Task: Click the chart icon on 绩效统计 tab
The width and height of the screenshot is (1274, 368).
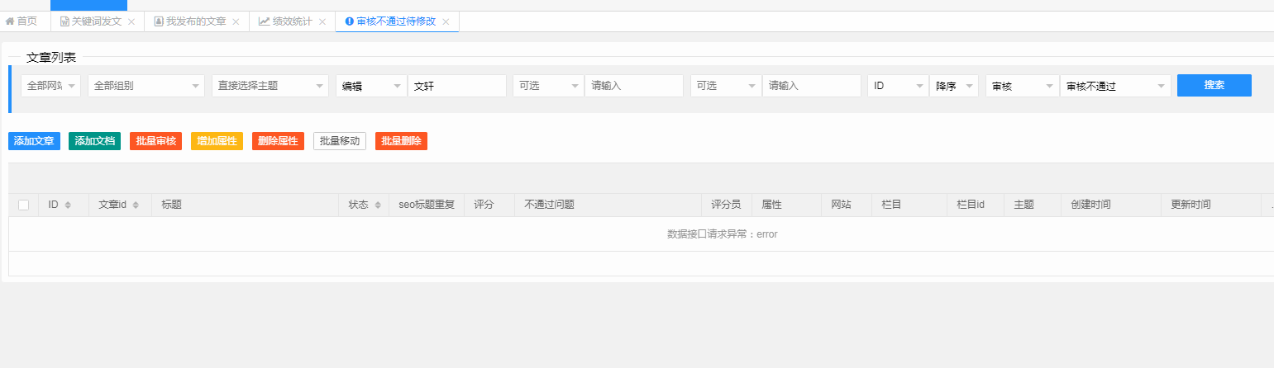Action: (264, 21)
